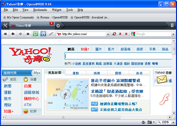
Task: Click the Rewind navigation button
Action: tap(5, 34)
